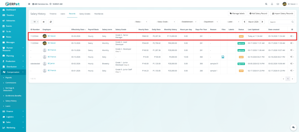
Task: Open the Status filter dropdown
Action: tap(138, 22)
